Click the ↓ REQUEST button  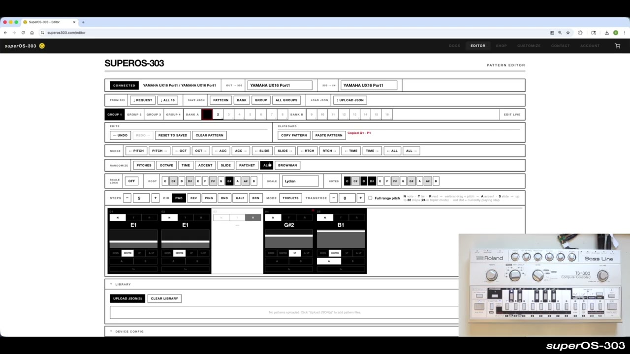click(x=142, y=100)
